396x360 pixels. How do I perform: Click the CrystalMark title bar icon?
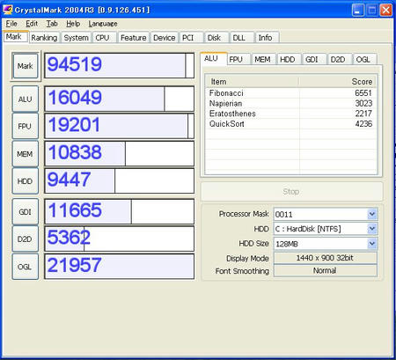pyautogui.click(x=8, y=10)
